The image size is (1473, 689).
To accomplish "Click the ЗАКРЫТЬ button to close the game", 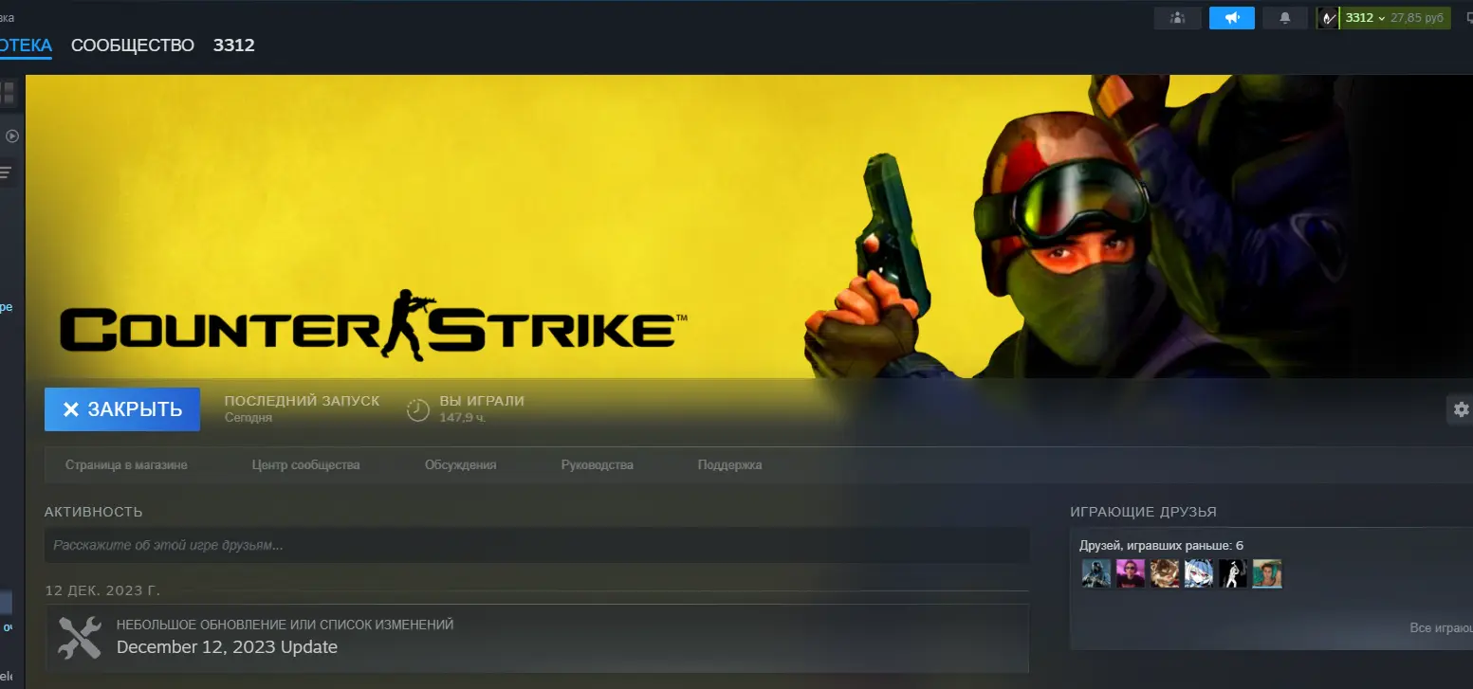I will [x=122, y=409].
